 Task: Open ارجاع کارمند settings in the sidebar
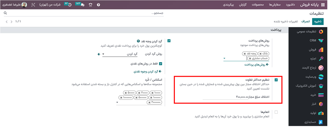308,68
